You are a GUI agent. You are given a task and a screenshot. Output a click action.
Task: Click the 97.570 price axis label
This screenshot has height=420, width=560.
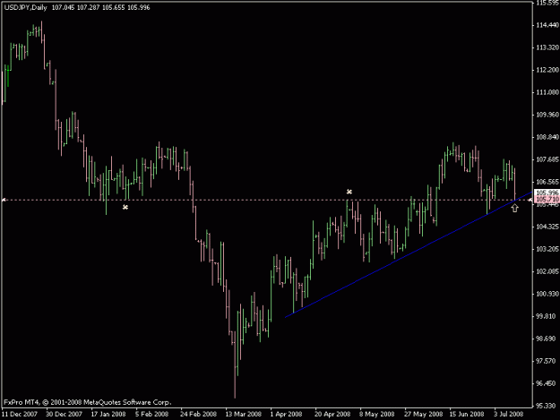pos(547,361)
